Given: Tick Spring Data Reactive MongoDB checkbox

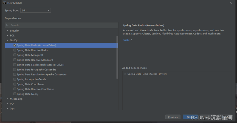Looking at the screenshot, I should click(x=15, y=60).
